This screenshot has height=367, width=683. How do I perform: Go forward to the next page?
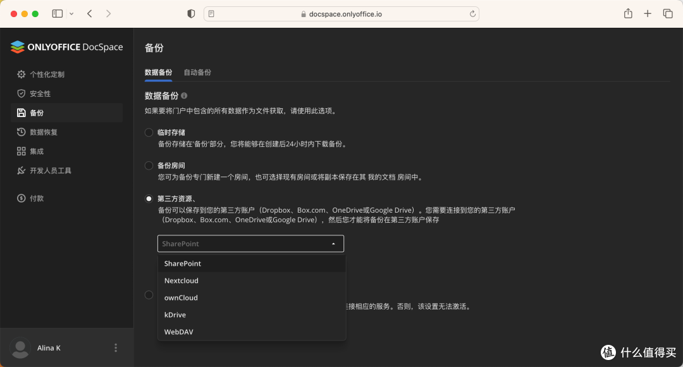(109, 14)
